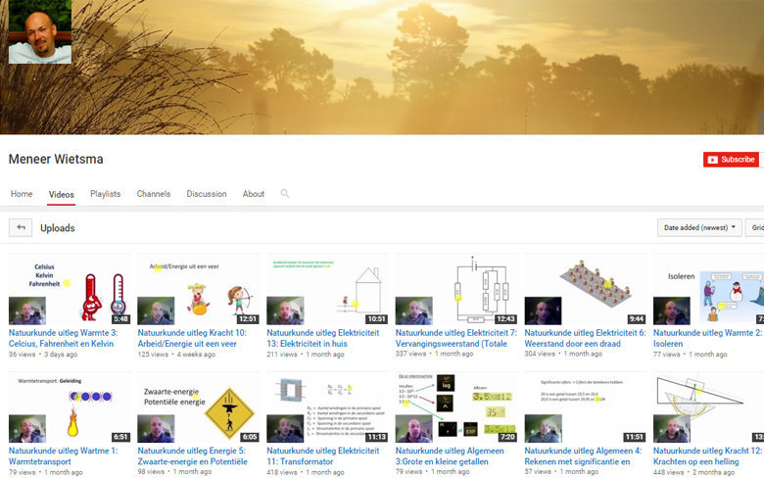Switch to the Playlists tab
The image size is (764, 478).
tap(105, 193)
